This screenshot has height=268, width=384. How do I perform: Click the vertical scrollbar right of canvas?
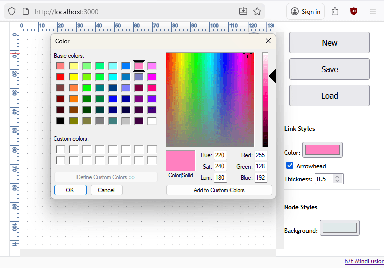[280, 140]
